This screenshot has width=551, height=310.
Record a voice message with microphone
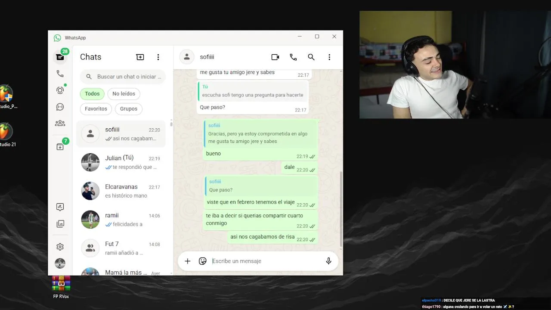(x=328, y=261)
